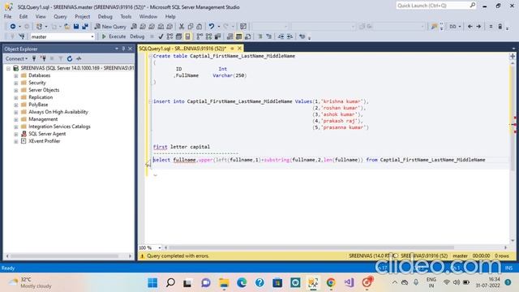This screenshot has height=292, width=519.
Task: Toggle Include Client Statistics
Action: [x=217, y=36]
